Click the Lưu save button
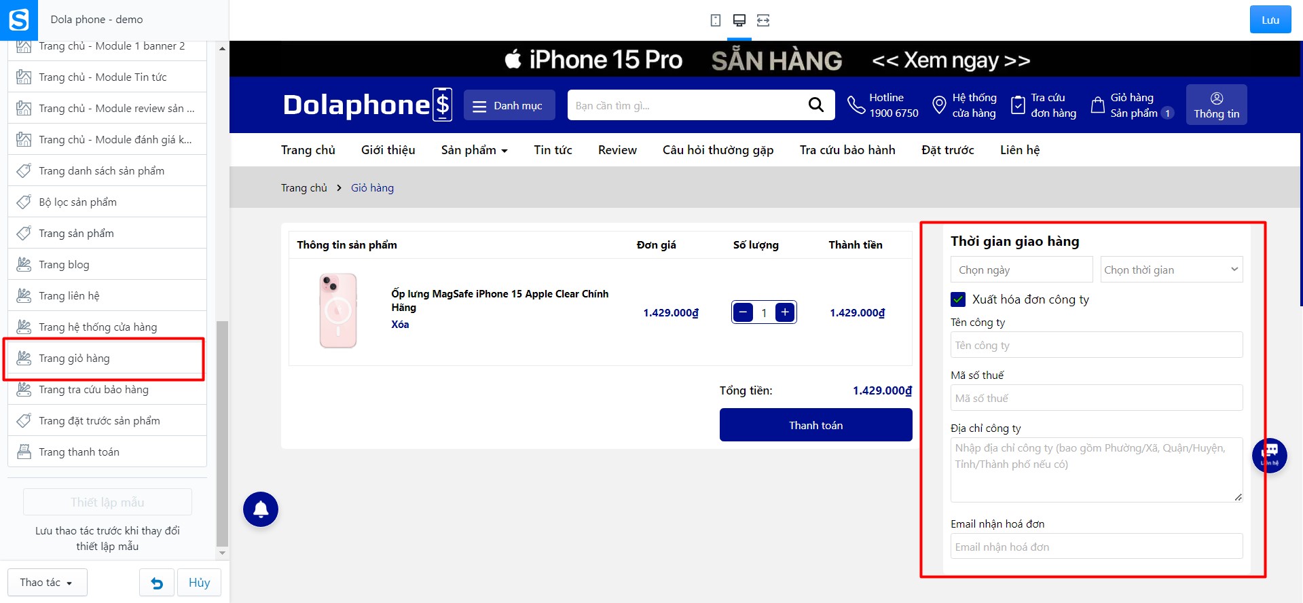 pyautogui.click(x=1270, y=20)
